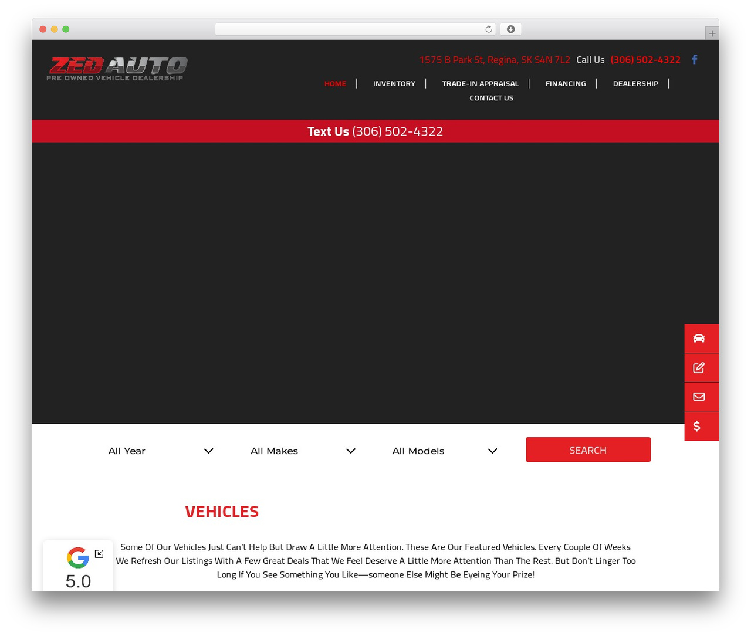751x636 pixels.
Task: Click the browser download icon
Action: [x=510, y=29]
